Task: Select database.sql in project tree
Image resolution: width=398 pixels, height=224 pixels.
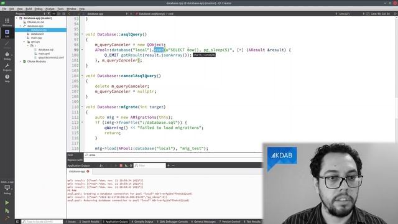Action: 45,50
